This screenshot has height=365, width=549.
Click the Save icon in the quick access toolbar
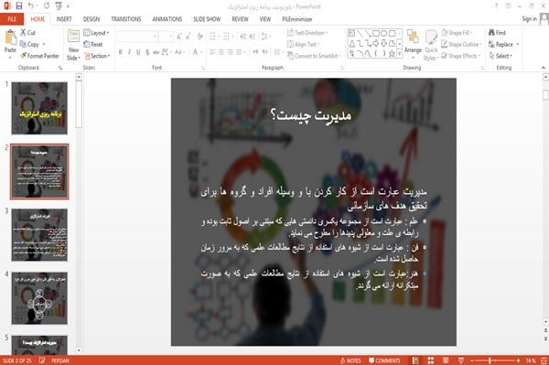(x=19, y=5)
